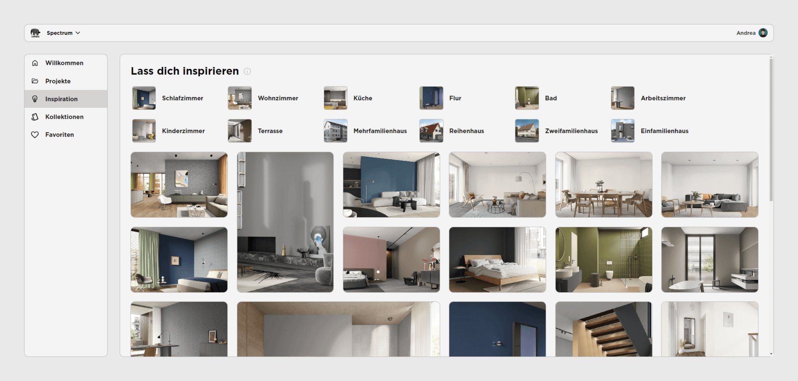The image size is (798, 381).
Task: Click the lightbulb icon beside Inspiration
Action: (36, 99)
